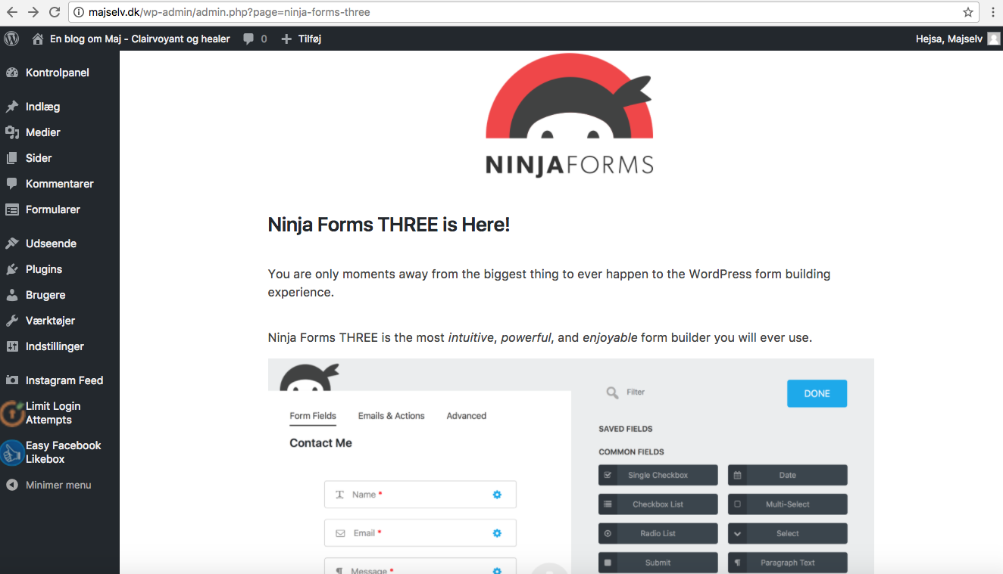1003x574 pixels.
Task: Click the Name field gear icon
Action: click(497, 495)
